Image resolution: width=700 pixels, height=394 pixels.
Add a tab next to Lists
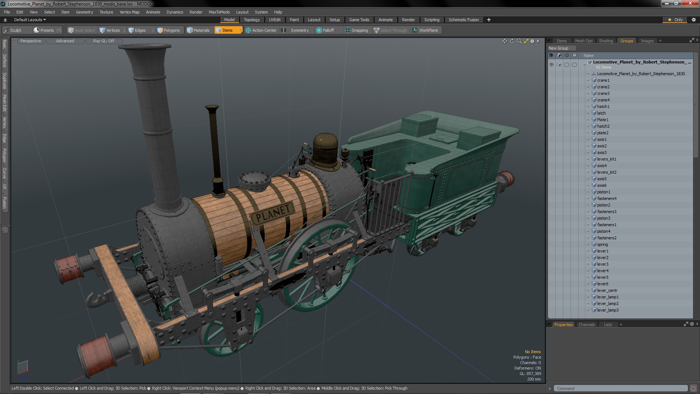pyautogui.click(x=621, y=325)
